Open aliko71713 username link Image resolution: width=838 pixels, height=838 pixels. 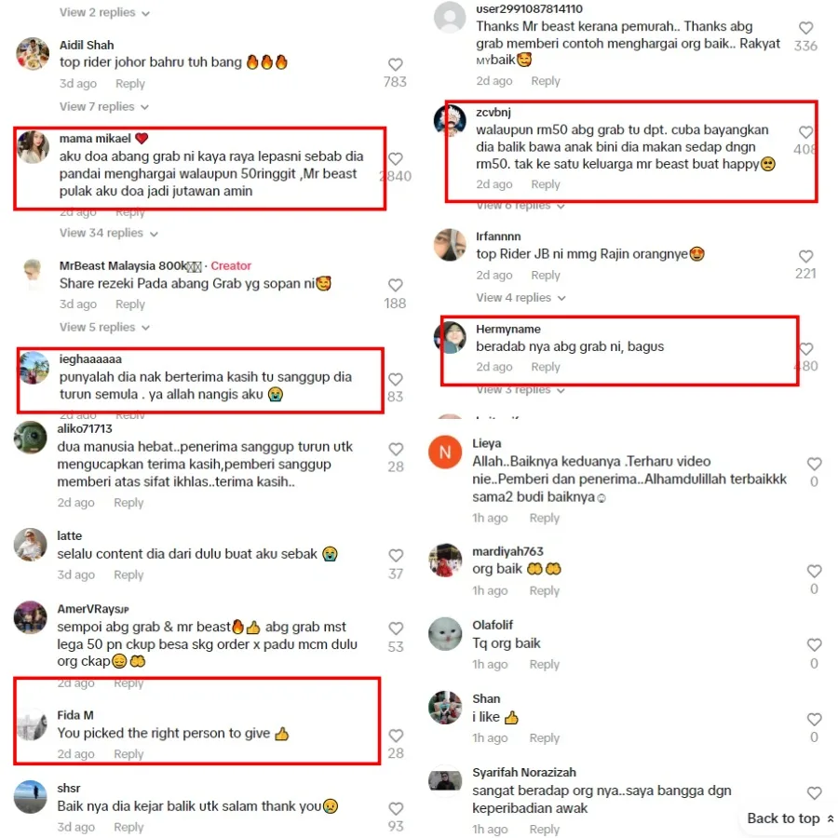pos(85,428)
